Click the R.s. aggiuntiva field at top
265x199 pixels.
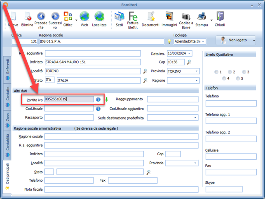(93, 53)
